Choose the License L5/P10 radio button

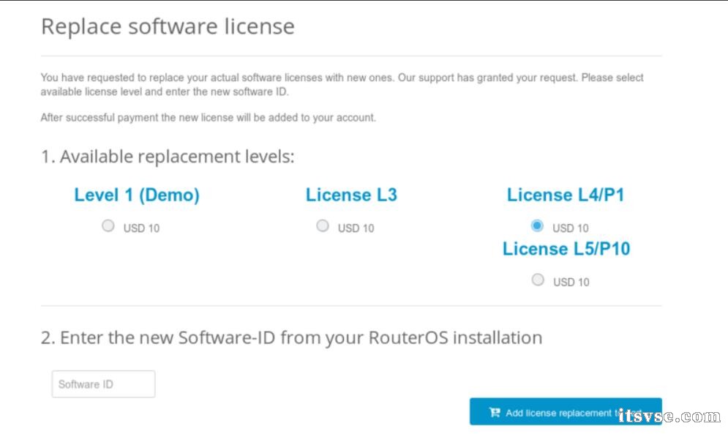click(538, 280)
